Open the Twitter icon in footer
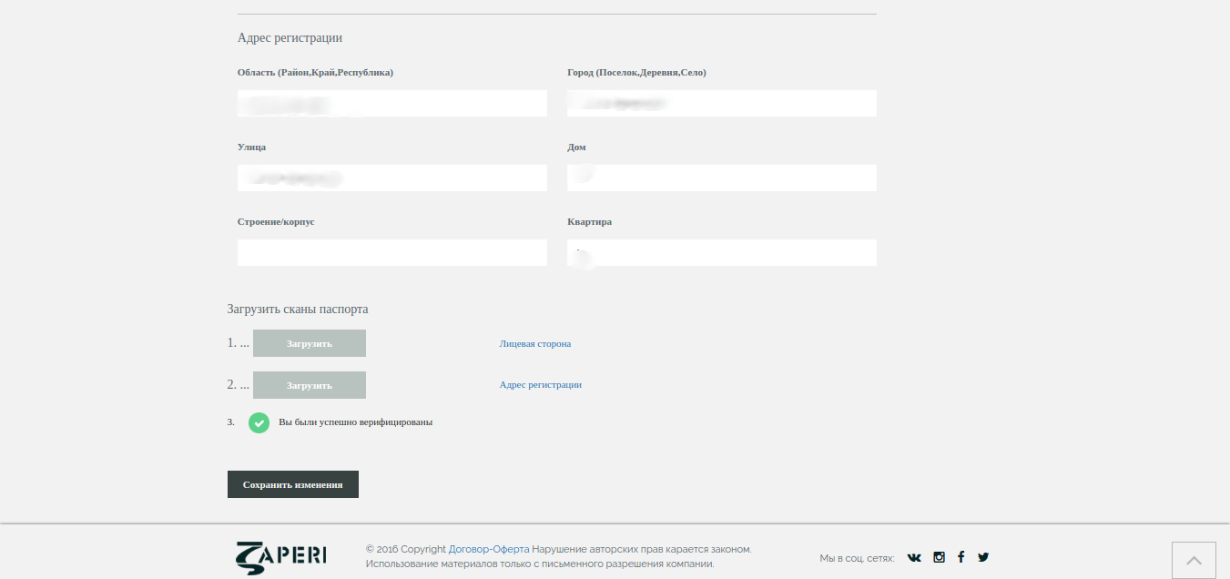Viewport: 1230px width, 579px height. (983, 557)
